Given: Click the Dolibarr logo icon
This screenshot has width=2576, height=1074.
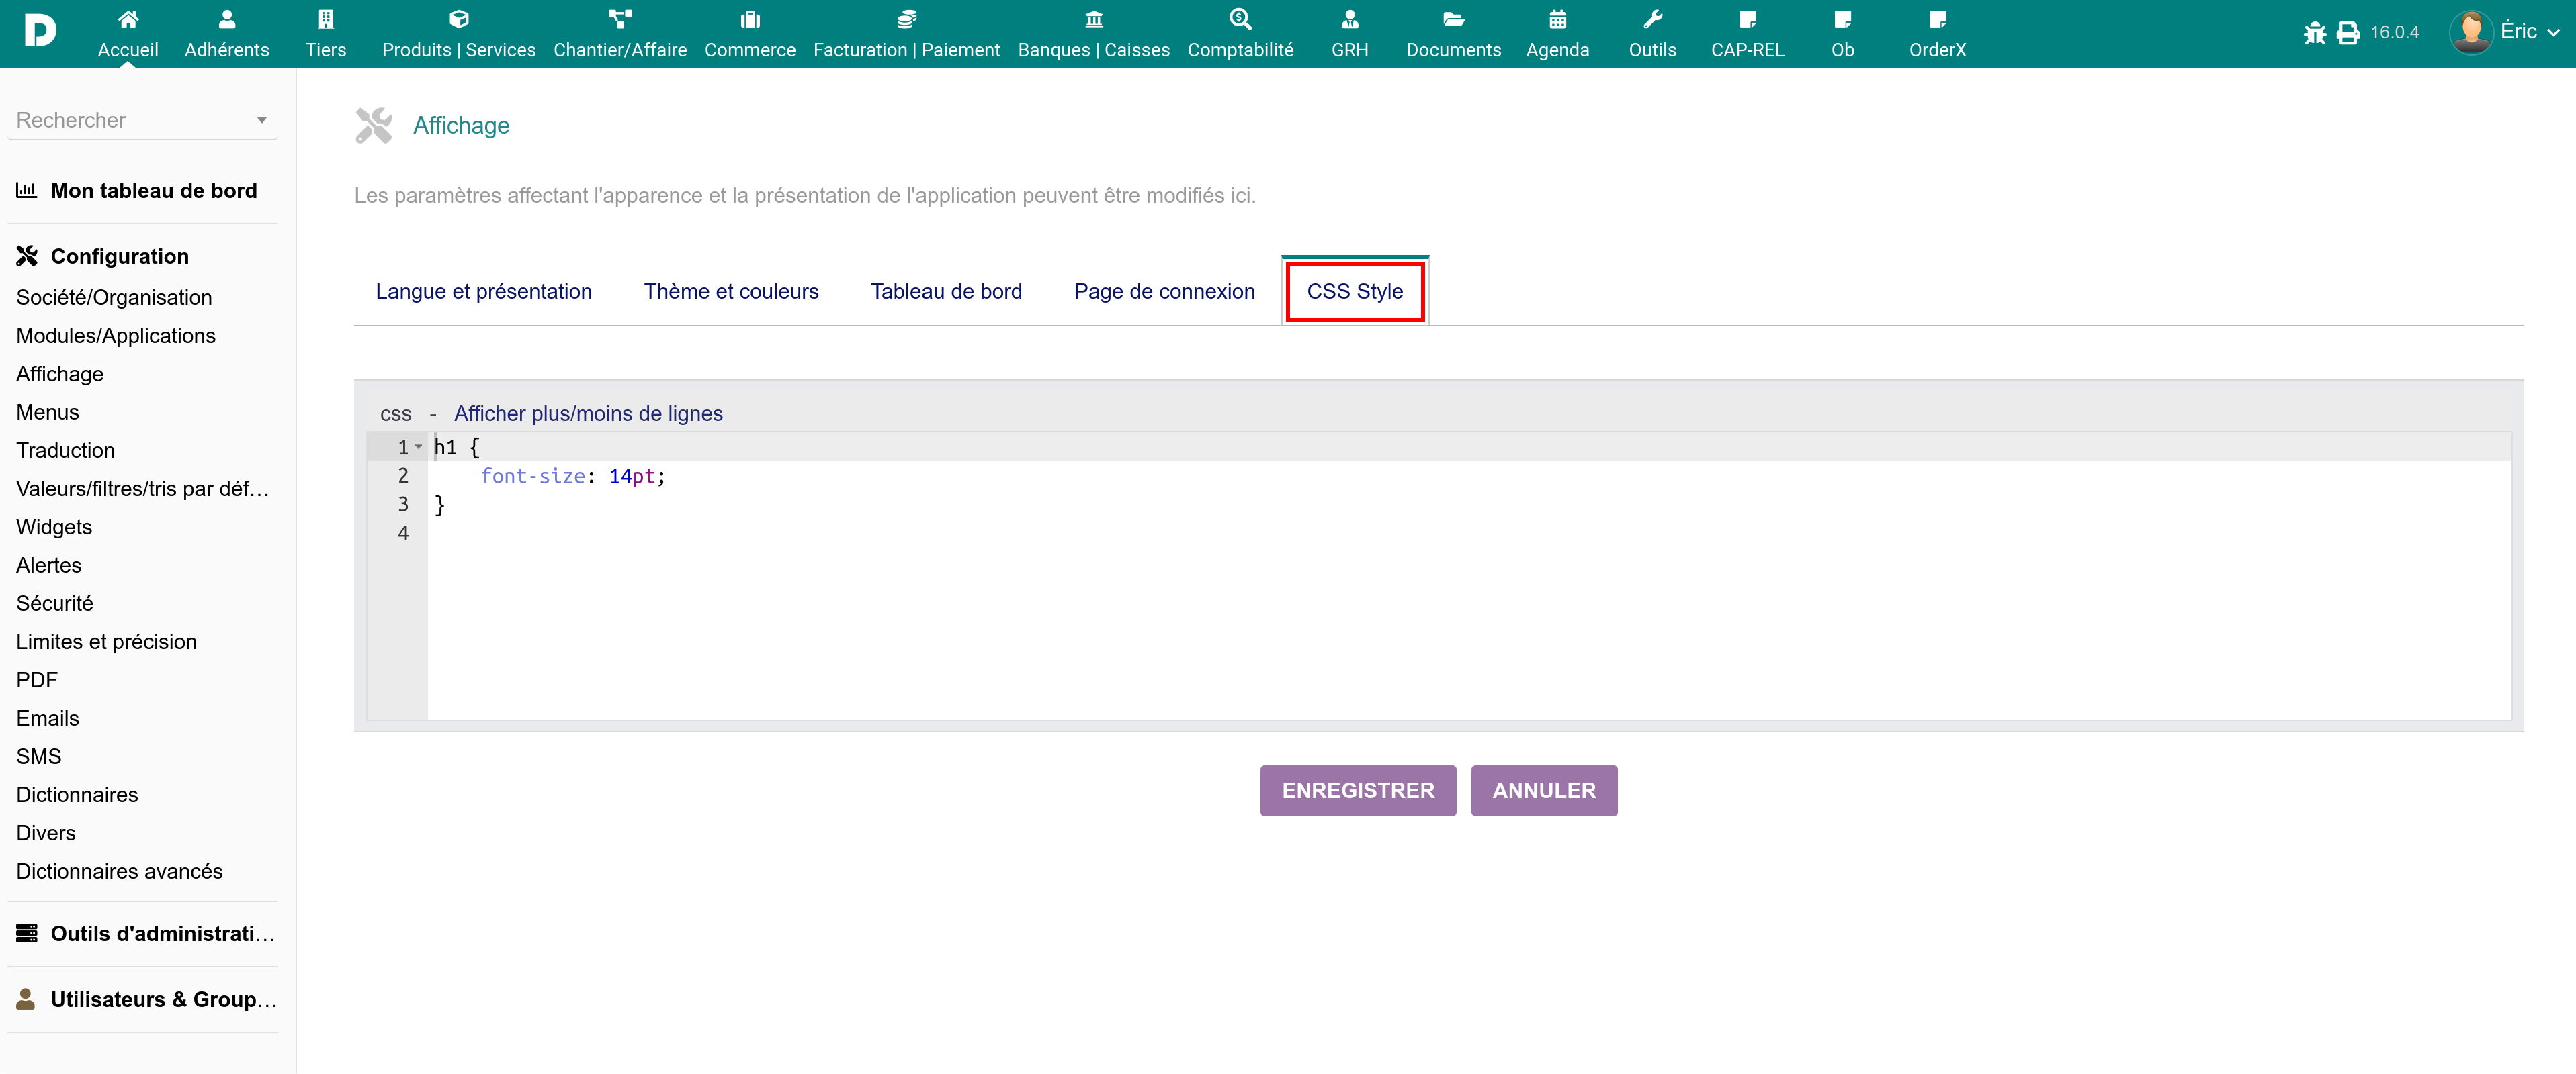Looking at the screenshot, I should point(39,30).
